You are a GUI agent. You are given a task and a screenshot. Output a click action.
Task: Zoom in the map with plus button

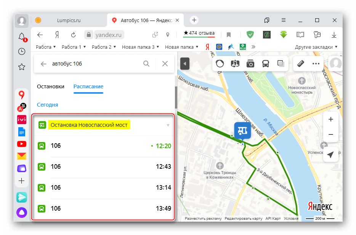pos(330,120)
